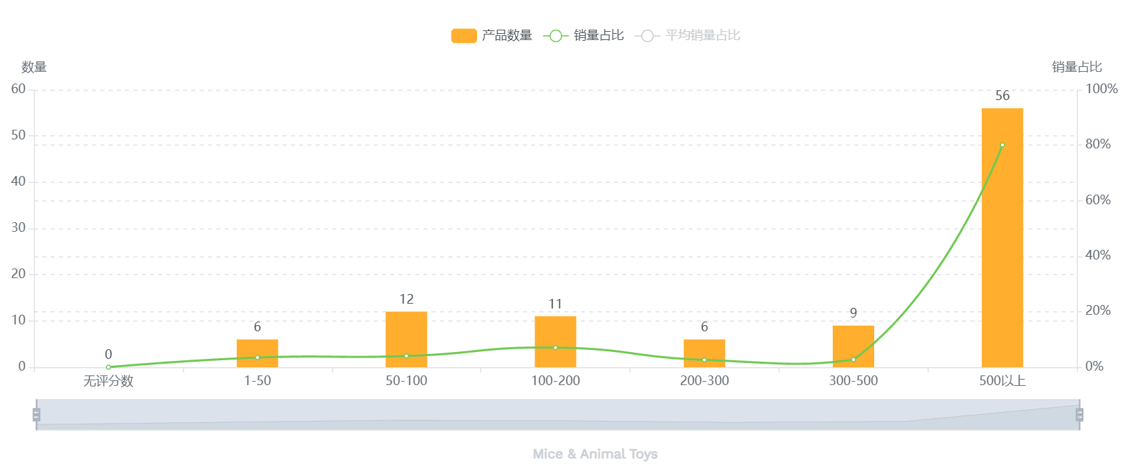Click the 无评分数 x-axis label
The image size is (1129, 470).
pos(108,381)
